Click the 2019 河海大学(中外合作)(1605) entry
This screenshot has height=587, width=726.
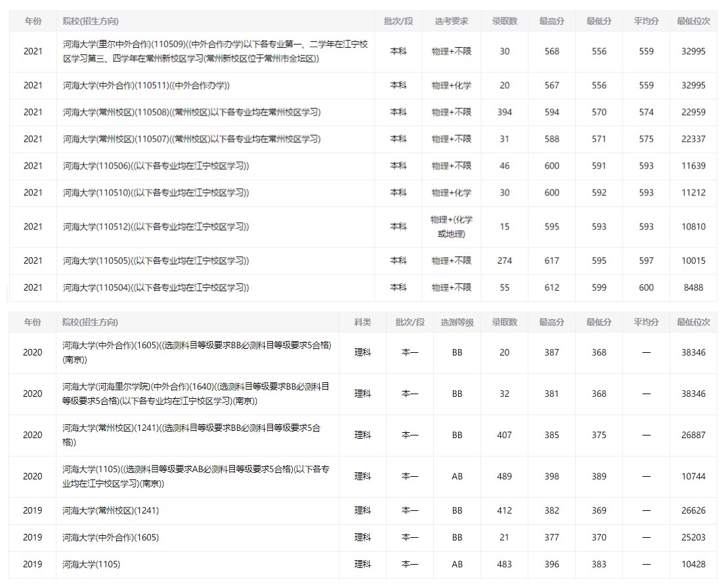click(110, 537)
